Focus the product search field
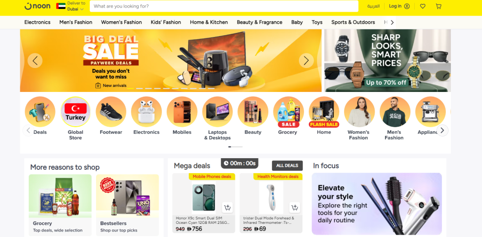482x237 pixels. 224,6
